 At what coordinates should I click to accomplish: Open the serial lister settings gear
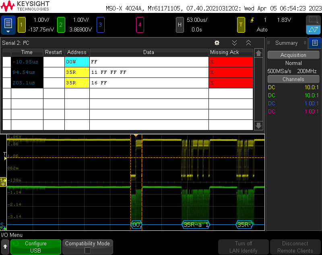(x=217, y=43)
